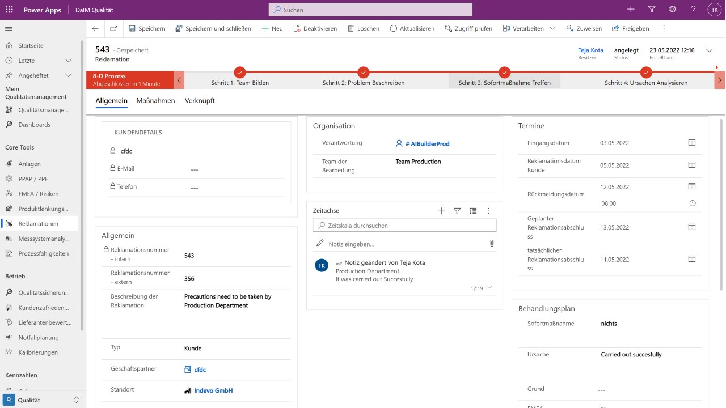Open the app launcher waffle menu

pos(9,10)
